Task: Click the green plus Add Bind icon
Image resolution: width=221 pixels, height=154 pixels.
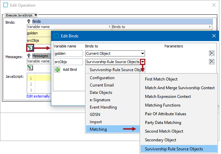Action: click(57, 69)
